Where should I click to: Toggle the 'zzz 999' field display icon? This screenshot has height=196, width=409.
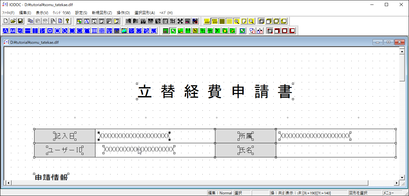coord(214,21)
